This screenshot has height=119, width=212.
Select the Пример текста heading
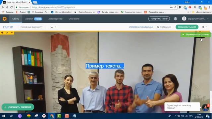click(x=105, y=66)
